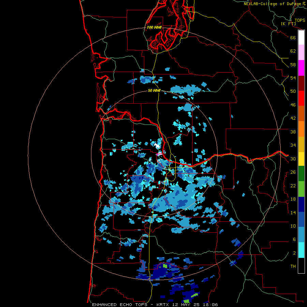Click the magenta legend swatch

tap(301, 68)
